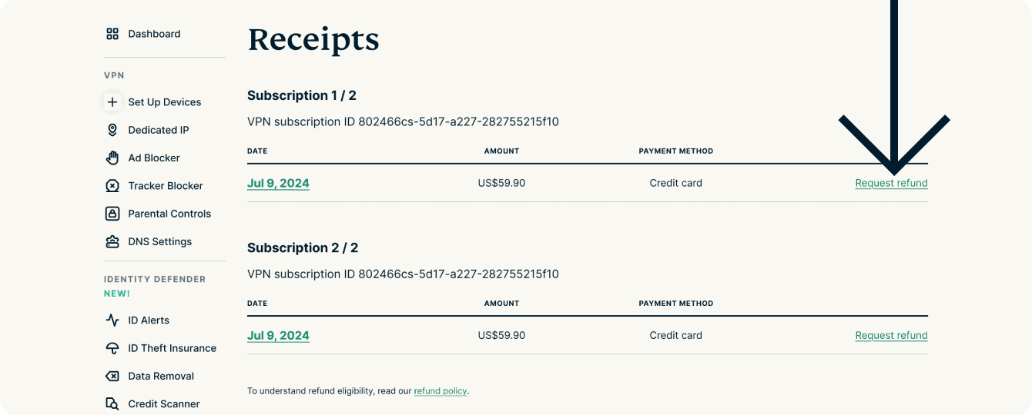Open Jul 9, 2024 receipt for Subscription 1
This screenshot has width=1032, height=415.
pyautogui.click(x=278, y=184)
